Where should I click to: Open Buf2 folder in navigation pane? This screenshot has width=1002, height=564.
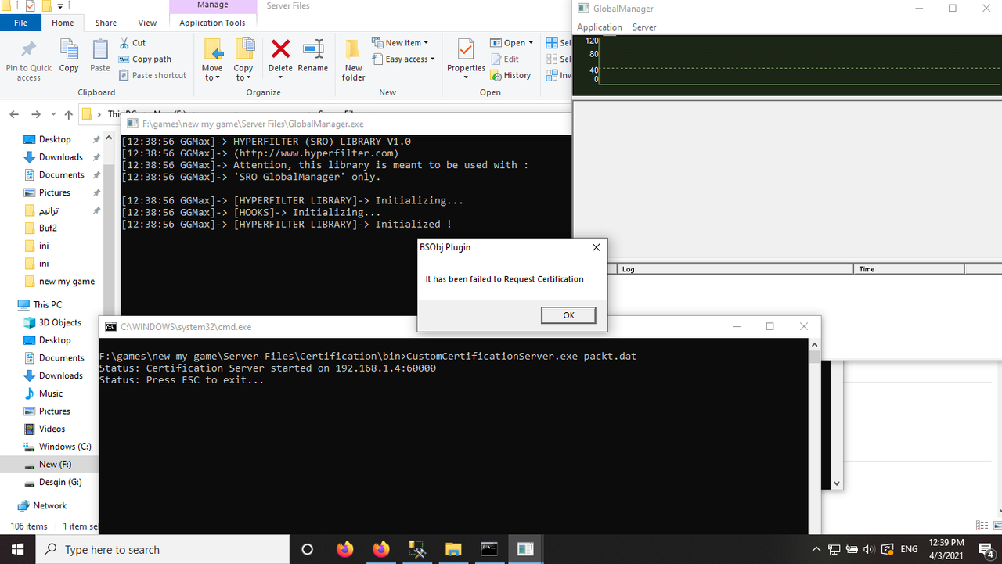coord(48,228)
